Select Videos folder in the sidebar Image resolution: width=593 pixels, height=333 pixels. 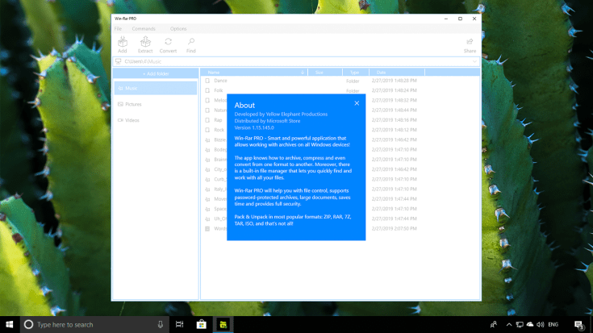155,120
